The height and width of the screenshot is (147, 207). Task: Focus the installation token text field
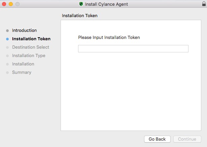coord(133,49)
